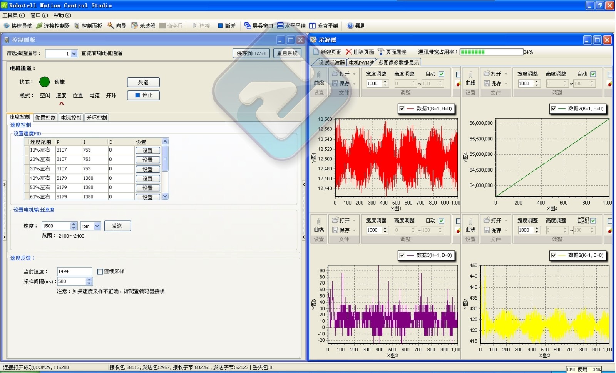Switch to the 位置控制 tab

point(45,118)
